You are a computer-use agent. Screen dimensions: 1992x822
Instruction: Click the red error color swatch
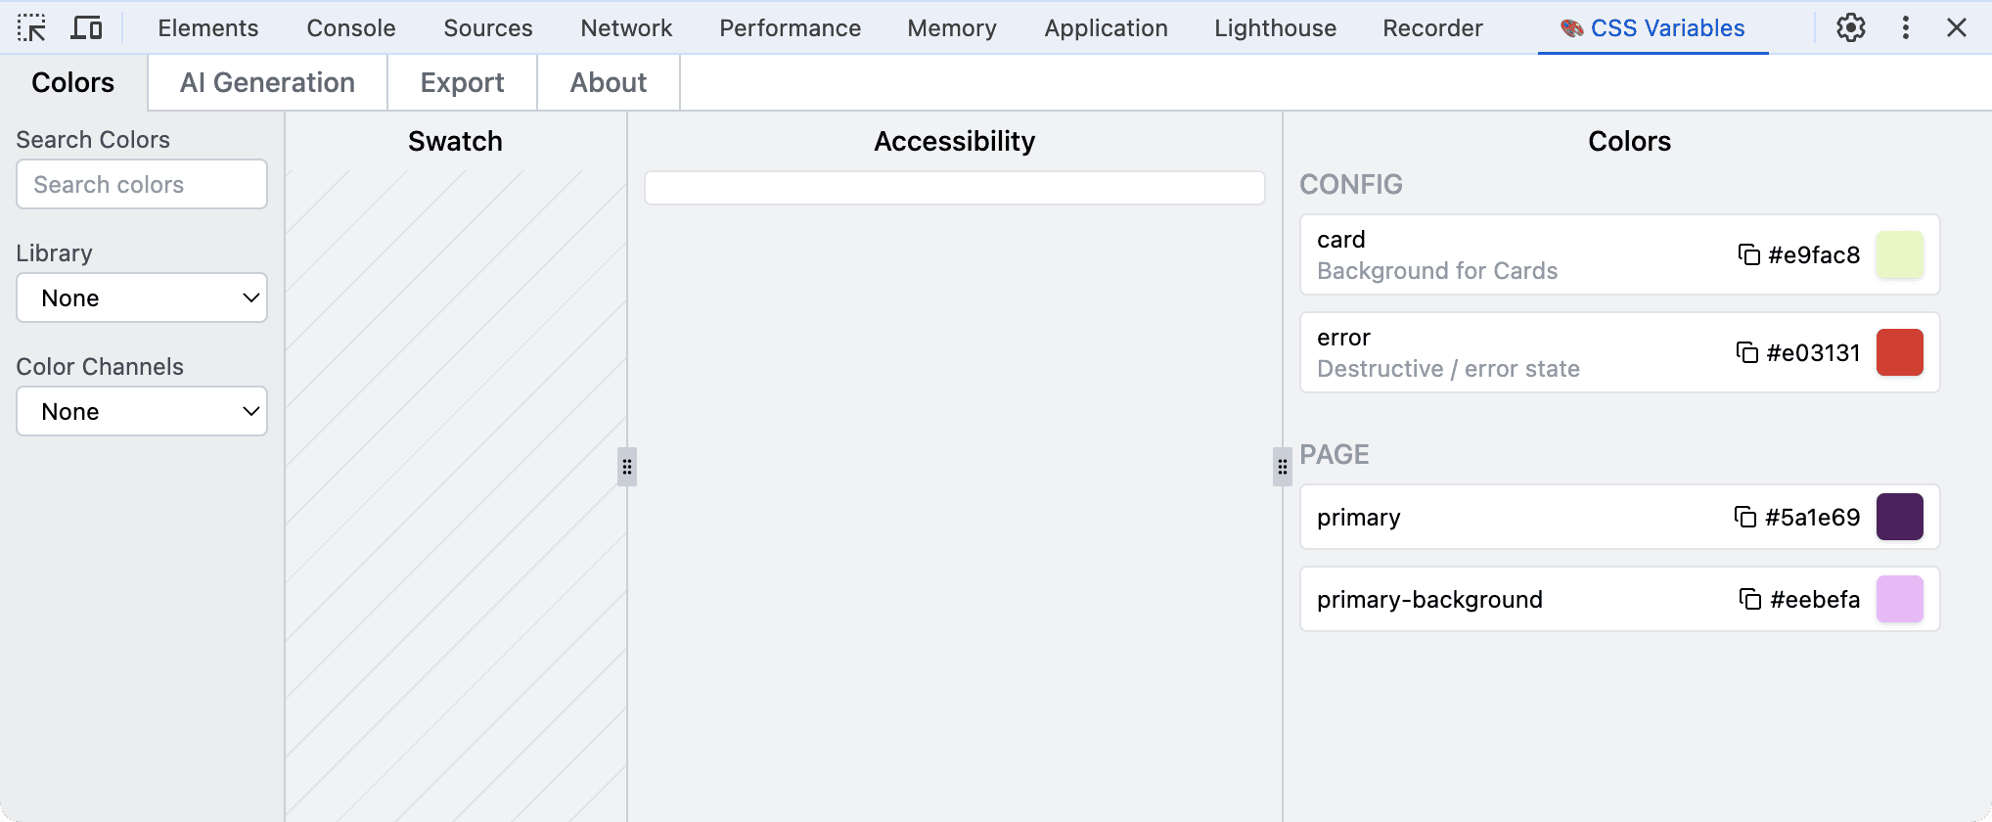1899,352
